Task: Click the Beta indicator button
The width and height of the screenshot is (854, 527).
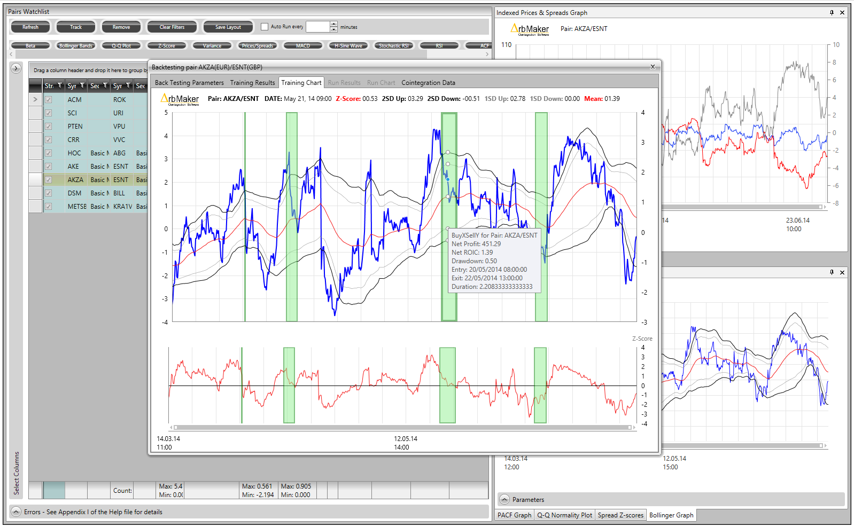Action: [x=30, y=46]
